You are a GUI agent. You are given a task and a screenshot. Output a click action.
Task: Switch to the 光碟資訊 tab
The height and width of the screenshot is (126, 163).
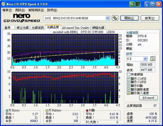pyautogui.click(x=38, y=28)
